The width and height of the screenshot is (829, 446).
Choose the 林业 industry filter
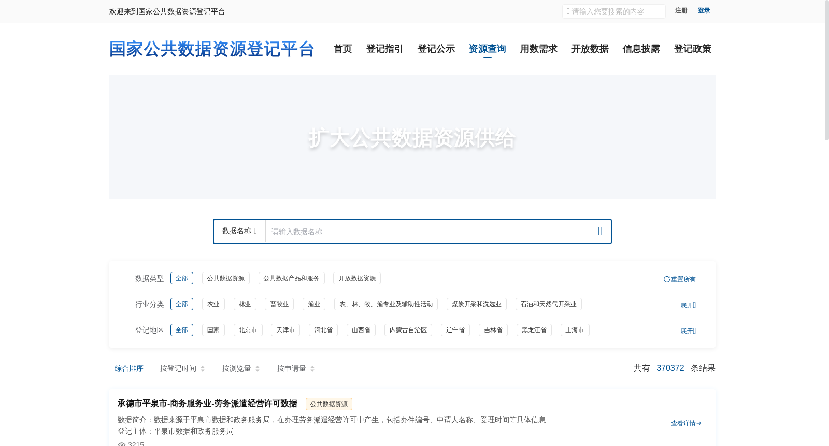[245, 304]
